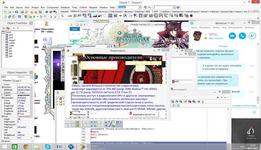Select btn2 in Object TreeView
Image resolution: width=261 pixels, height=150 pixels.
pyautogui.click(x=11, y=37)
